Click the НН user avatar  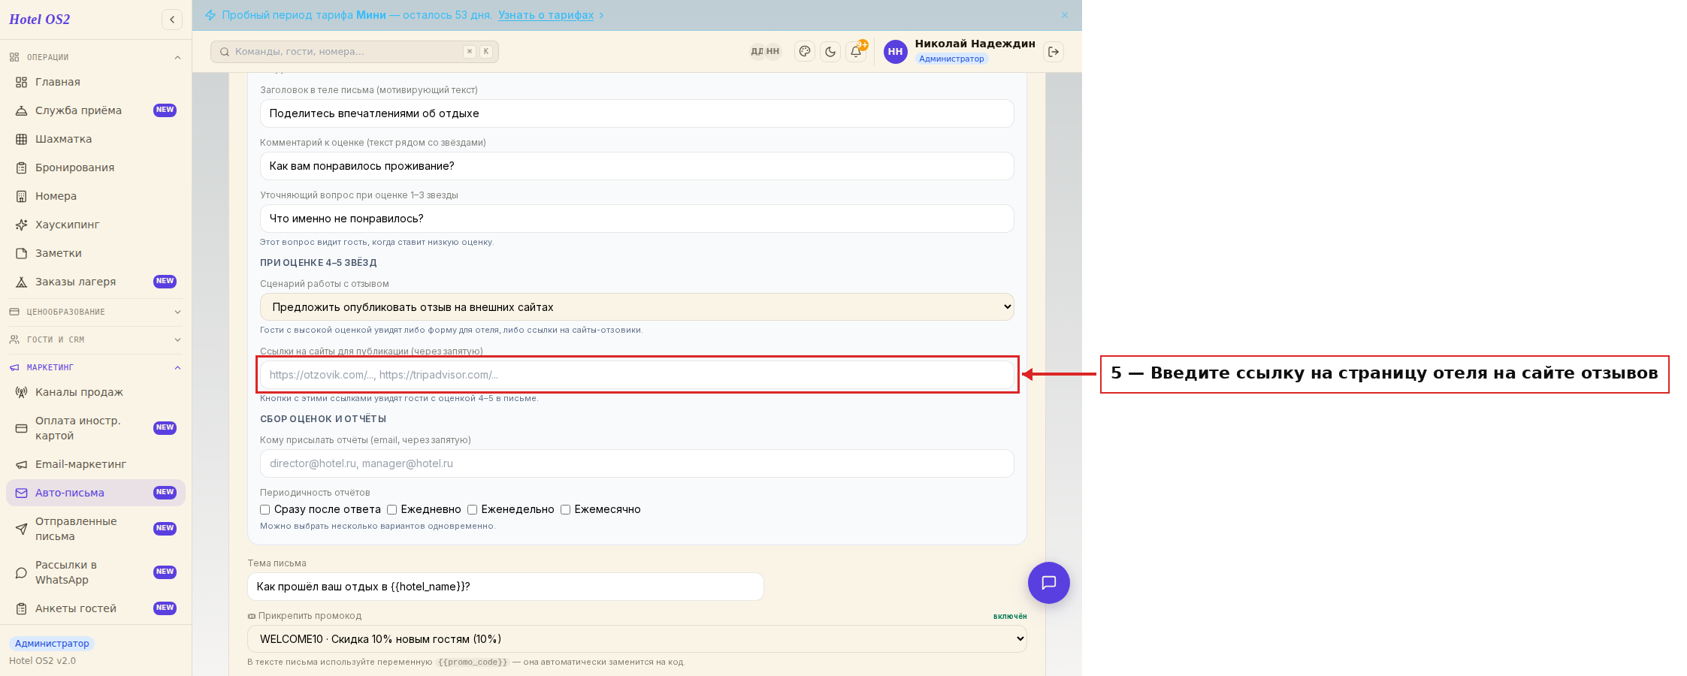(x=895, y=52)
